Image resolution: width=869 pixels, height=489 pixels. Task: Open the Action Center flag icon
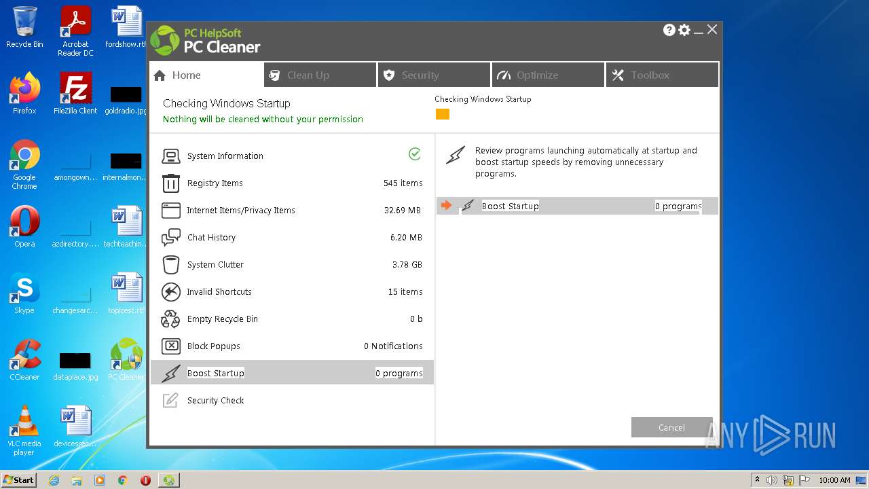(804, 480)
